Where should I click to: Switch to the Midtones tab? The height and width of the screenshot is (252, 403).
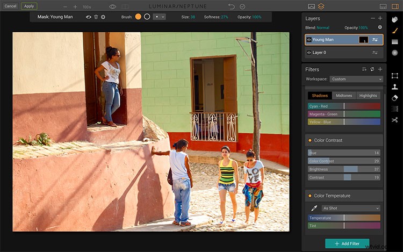[x=344, y=96]
